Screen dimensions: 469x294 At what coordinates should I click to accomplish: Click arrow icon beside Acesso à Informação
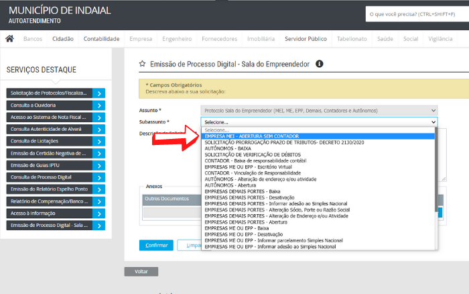pos(98,213)
